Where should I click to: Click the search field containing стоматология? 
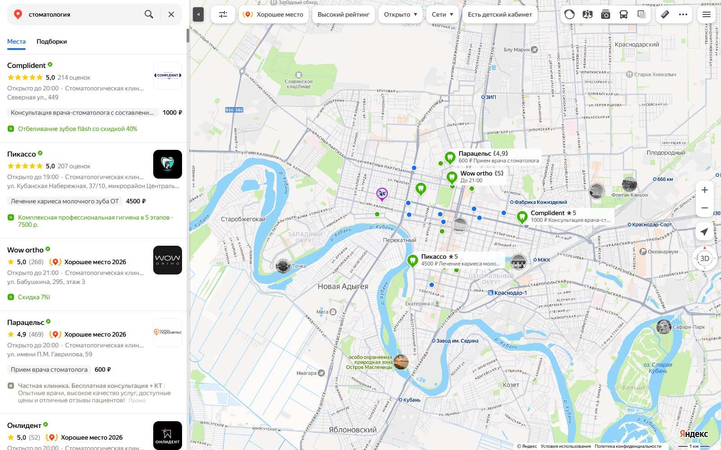click(83, 14)
